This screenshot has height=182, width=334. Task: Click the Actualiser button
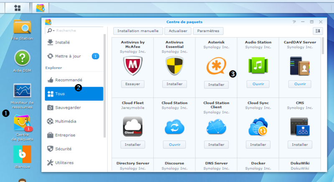178,31
